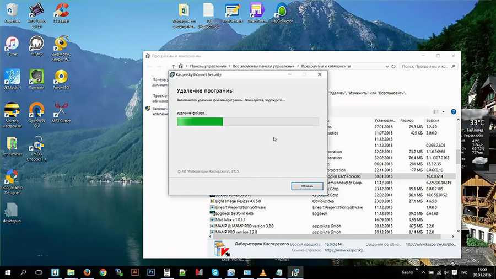Screen dimensions: 496x279
Task: Open Firefox from the taskbar
Action: pos(87,272)
